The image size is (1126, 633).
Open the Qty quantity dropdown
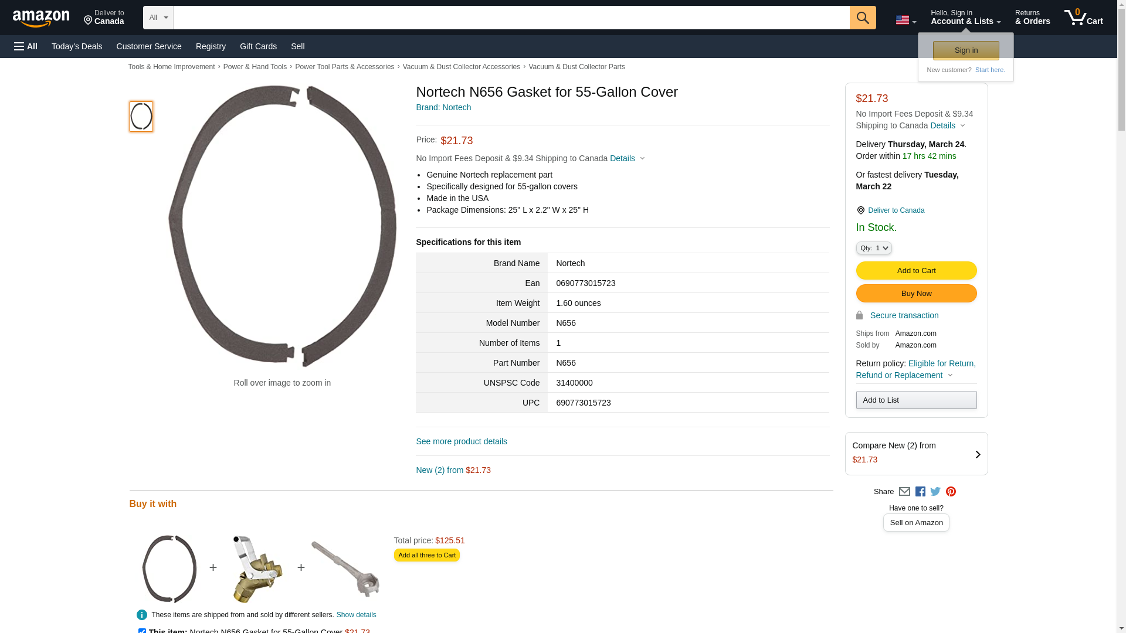pos(873,248)
